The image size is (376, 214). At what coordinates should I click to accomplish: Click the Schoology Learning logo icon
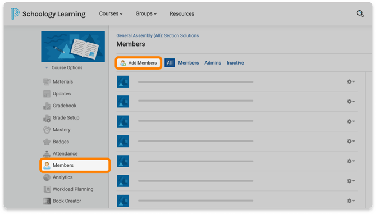pyautogui.click(x=15, y=13)
